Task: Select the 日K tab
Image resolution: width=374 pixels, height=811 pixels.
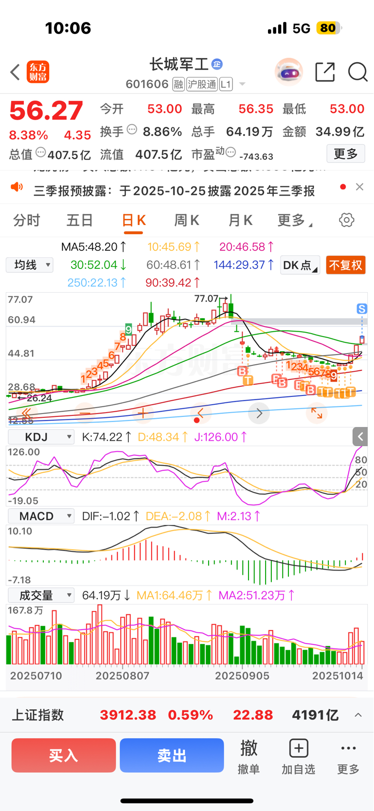Action: coord(133,220)
